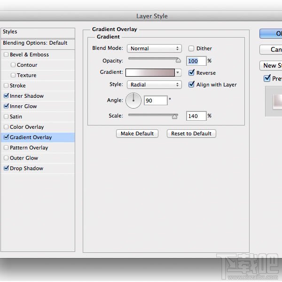Uncheck the Drop Shadow checkbox
Screen dimensions: 282x282
pos(6,168)
